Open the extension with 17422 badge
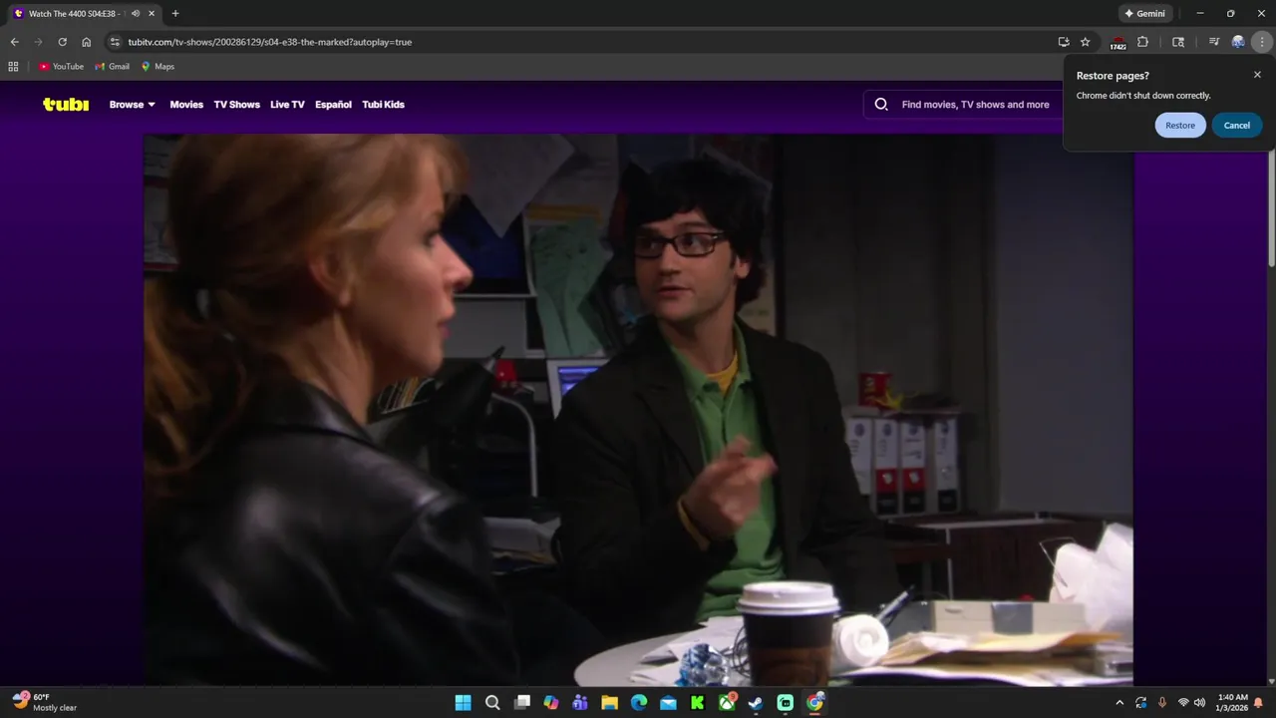The image size is (1276, 718). click(1117, 42)
